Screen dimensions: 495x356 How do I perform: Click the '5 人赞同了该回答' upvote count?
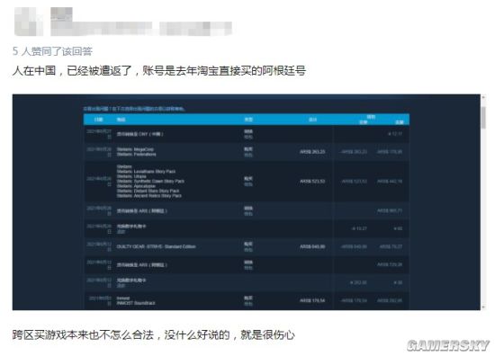pyautogui.click(x=52, y=51)
